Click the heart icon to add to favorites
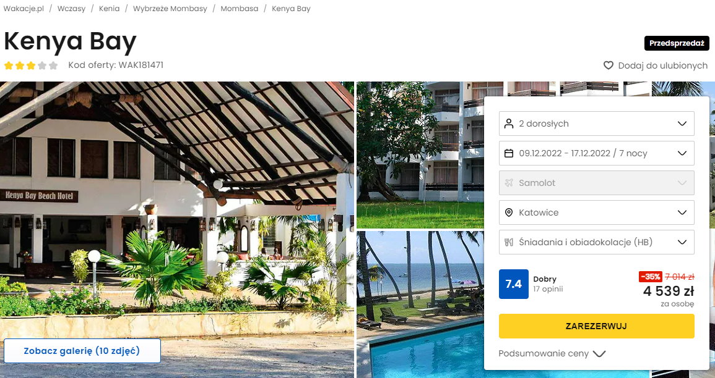The image size is (715, 378). tap(609, 65)
